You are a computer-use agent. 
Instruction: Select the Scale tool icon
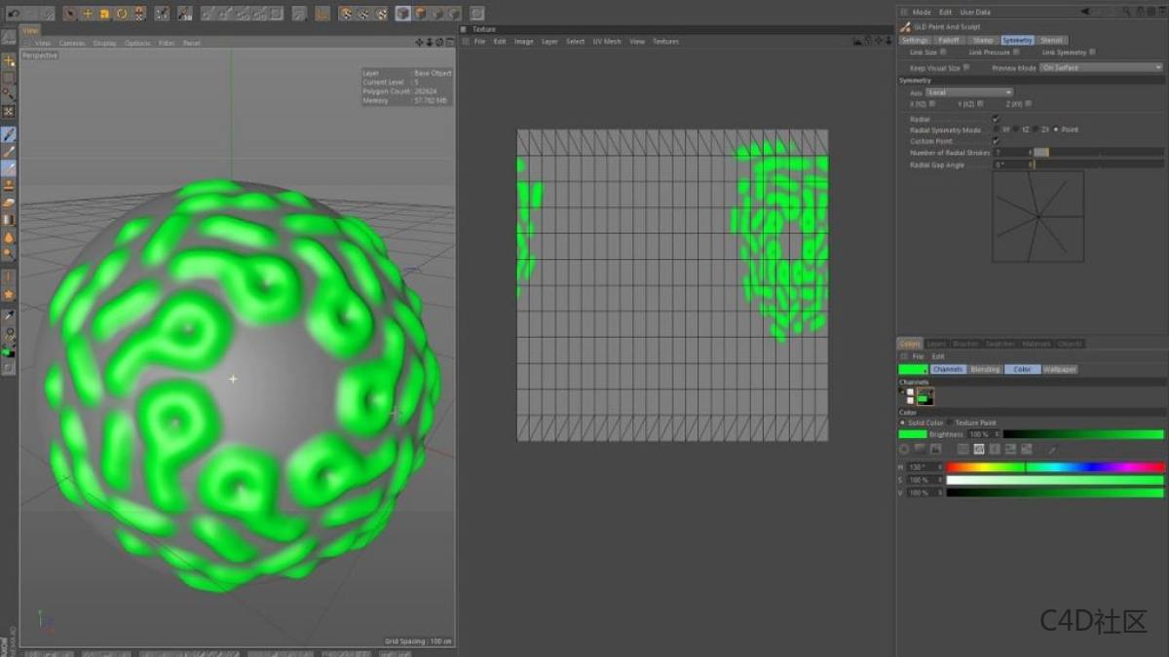click(x=104, y=13)
